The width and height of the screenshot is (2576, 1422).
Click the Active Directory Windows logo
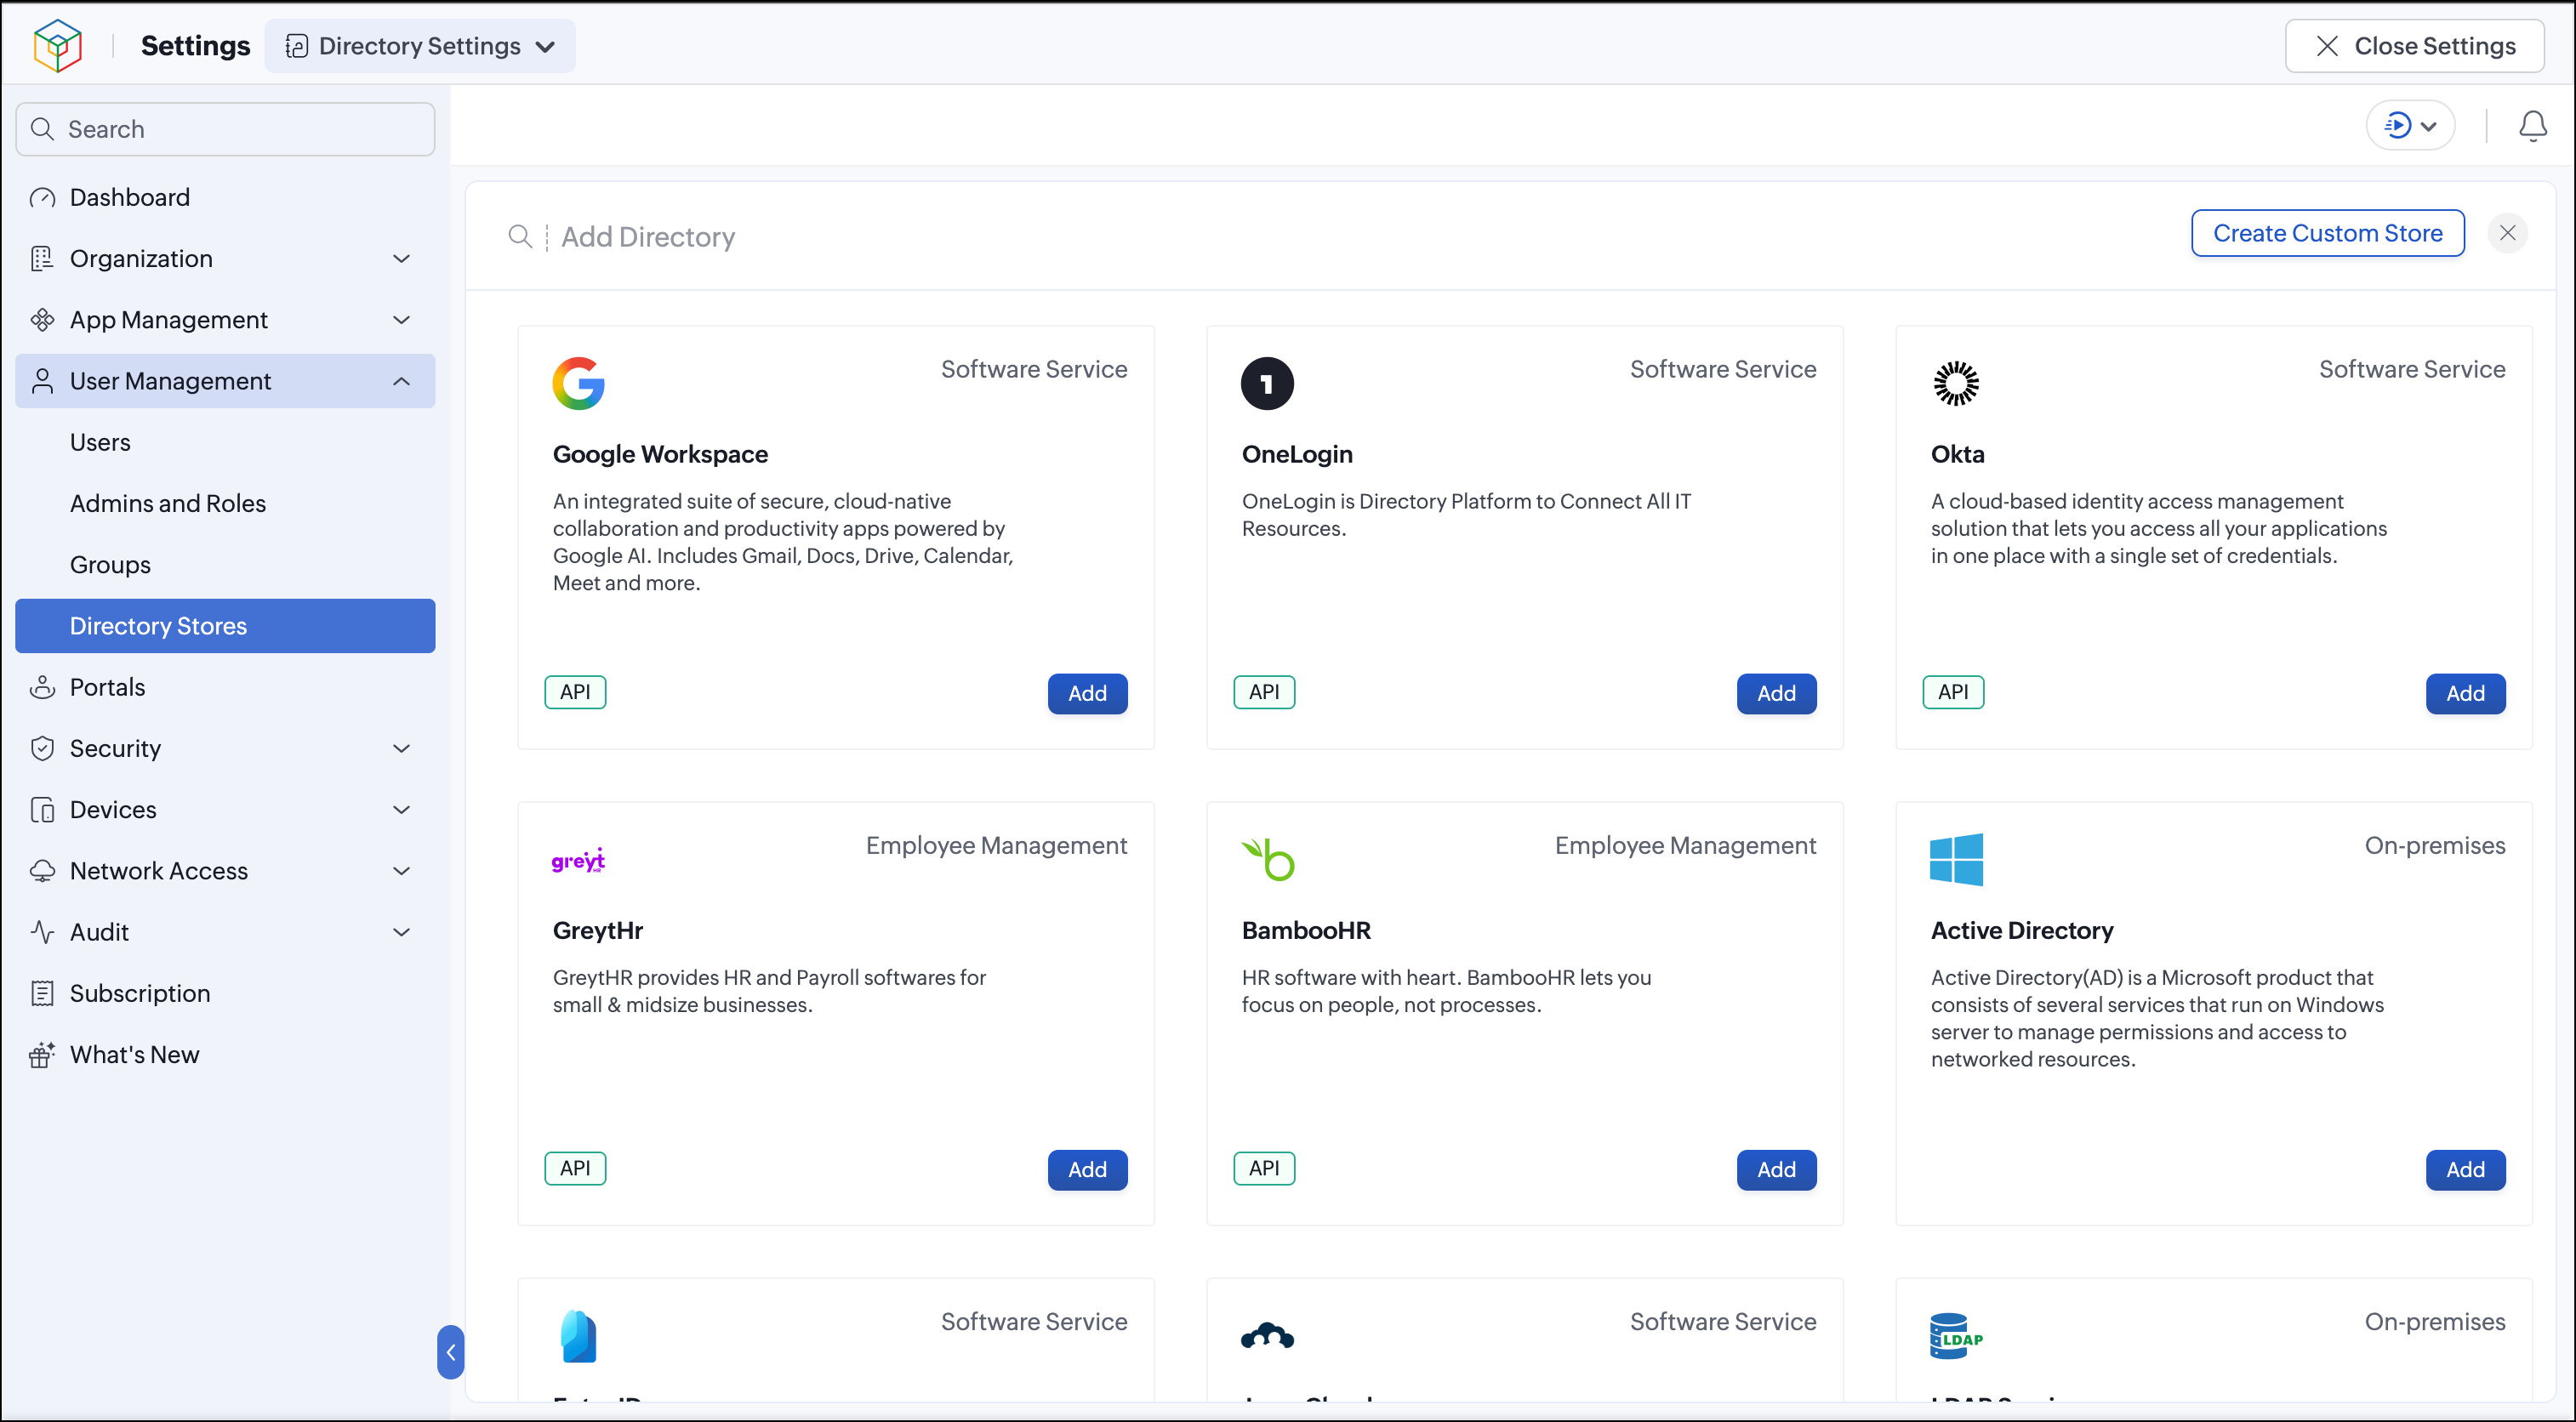tap(1956, 859)
